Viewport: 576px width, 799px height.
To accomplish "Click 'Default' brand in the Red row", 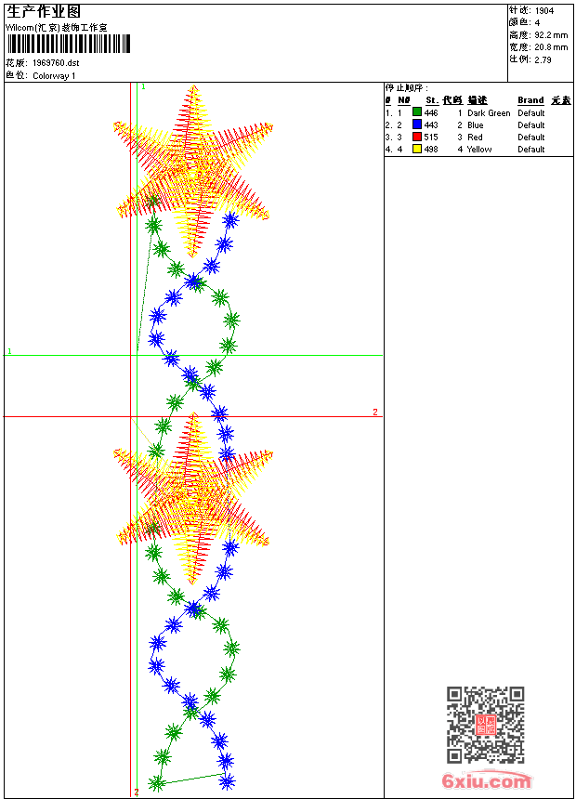I will 530,138.
